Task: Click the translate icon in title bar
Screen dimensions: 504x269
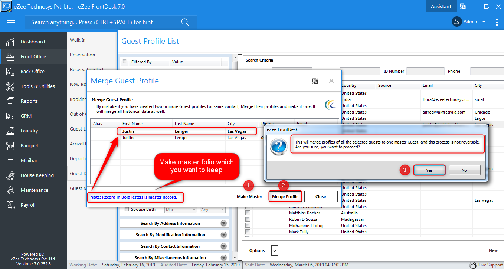Action: [463, 6]
